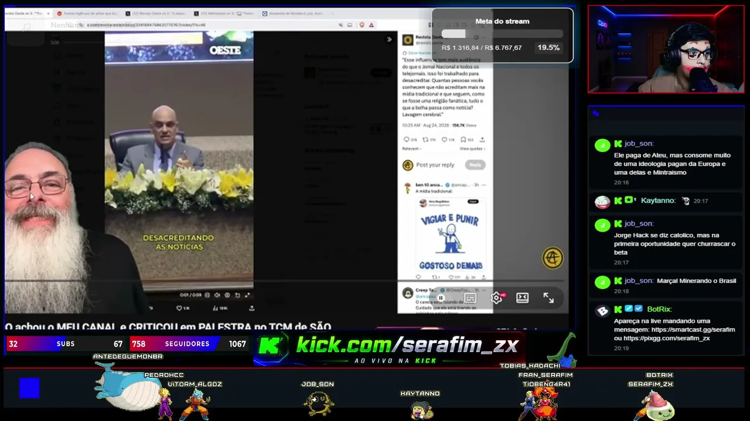Open the View quotes link
The image size is (750, 421).
[x=472, y=149]
